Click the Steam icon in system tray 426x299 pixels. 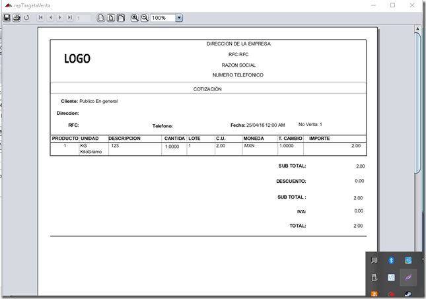click(409, 294)
